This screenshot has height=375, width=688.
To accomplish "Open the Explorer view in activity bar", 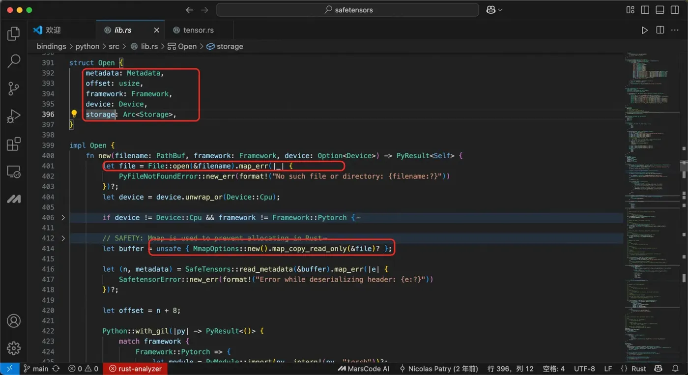I will pyautogui.click(x=14, y=33).
